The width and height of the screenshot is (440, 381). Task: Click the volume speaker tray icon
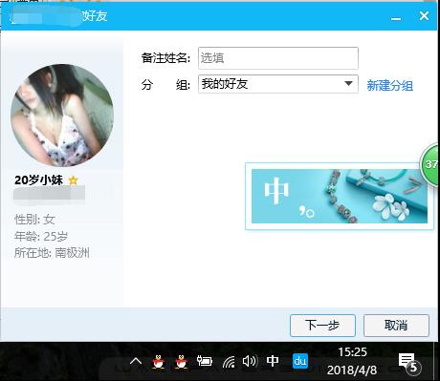click(x=250, y=361)
